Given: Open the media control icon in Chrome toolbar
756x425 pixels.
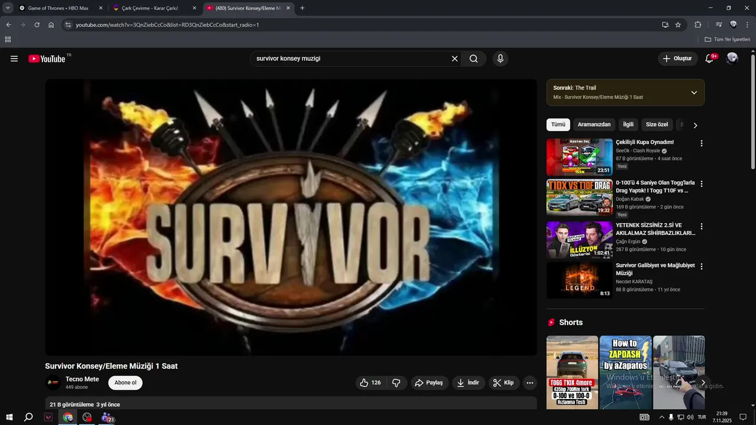Looking at the screenshot, I should [719, 25].
